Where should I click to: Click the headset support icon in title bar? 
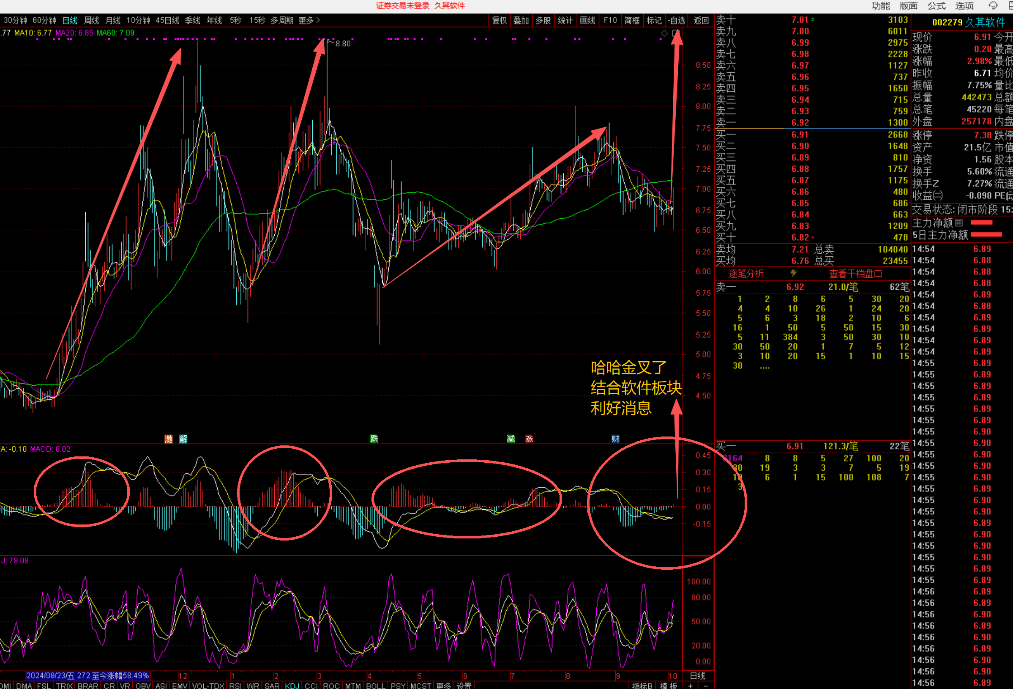coord(993,5)
